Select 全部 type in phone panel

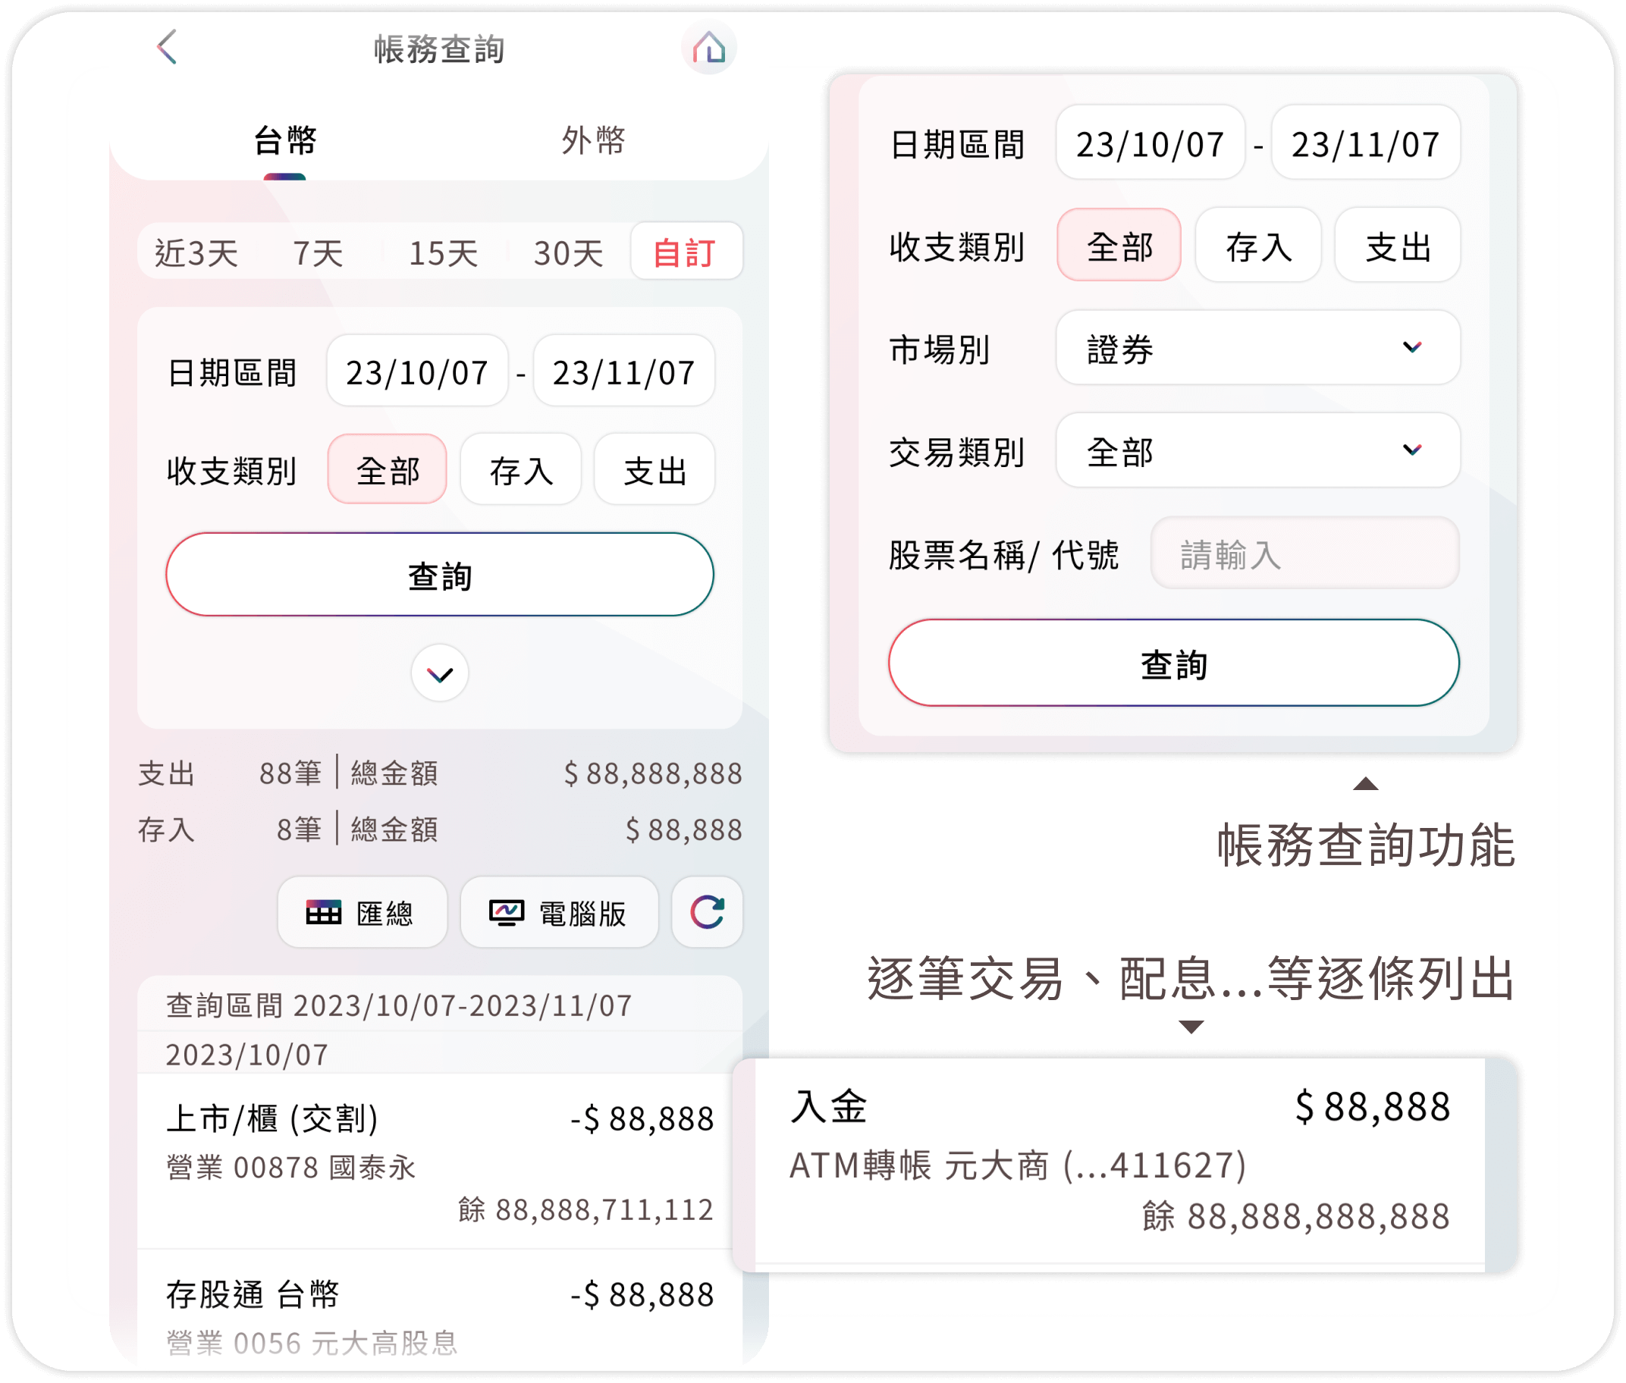click(x=388, y=469)
